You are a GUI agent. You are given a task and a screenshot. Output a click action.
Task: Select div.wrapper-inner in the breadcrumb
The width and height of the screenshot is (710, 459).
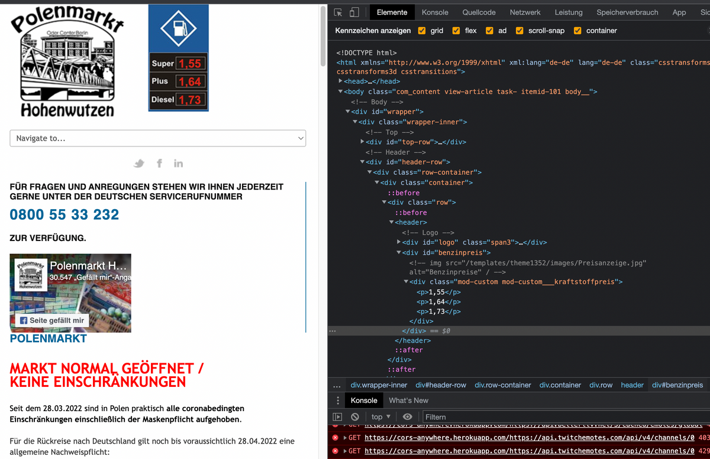379,385
